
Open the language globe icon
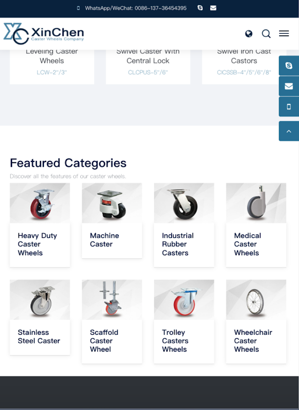(249, 34)
